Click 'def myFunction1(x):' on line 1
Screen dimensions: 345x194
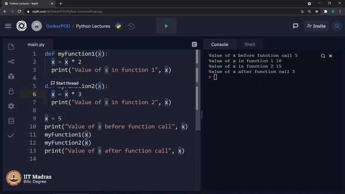coord(76,54)
